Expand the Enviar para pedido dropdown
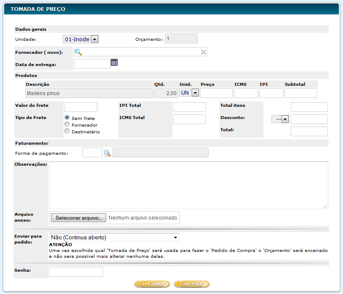The width and height of the screenshot is (343, 294). 114,237
